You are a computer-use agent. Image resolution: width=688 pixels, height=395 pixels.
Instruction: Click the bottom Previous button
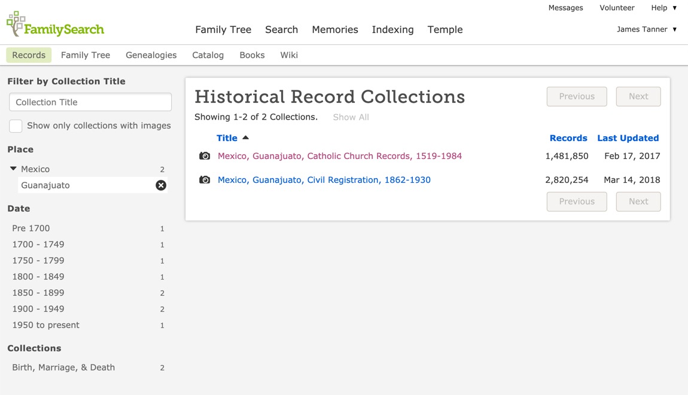coord(577,201)
